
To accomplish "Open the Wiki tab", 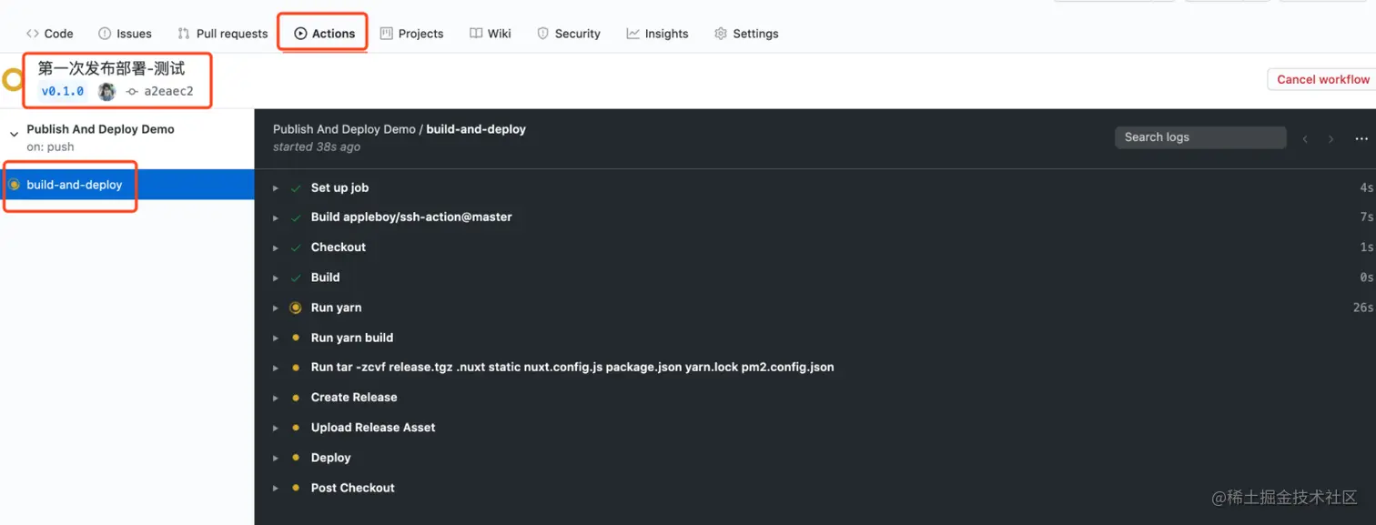I will [491, 34].
